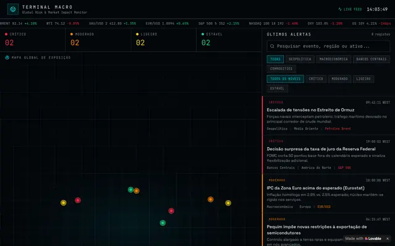Select the orange map marker next to the yellow marker

210,199
